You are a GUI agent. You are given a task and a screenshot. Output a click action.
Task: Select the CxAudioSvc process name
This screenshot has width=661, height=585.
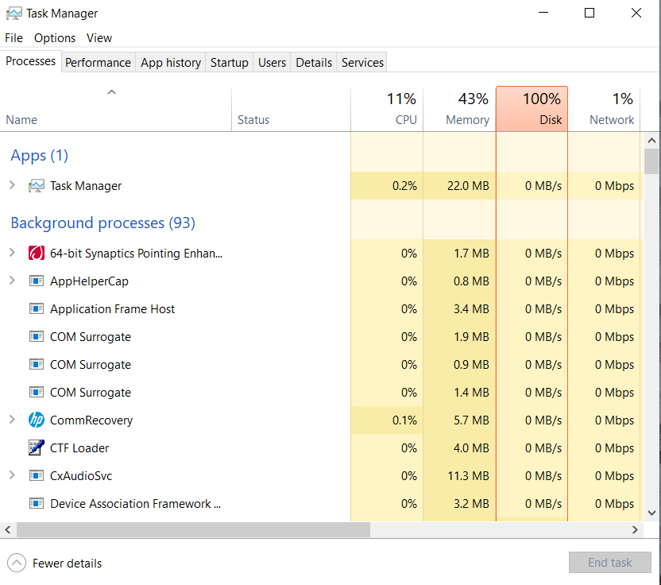(x=81, y=476)
